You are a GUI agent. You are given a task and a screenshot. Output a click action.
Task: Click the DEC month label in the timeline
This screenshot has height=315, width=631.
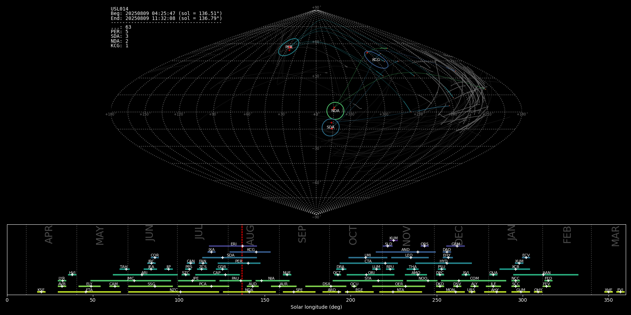tap(459, 235)
